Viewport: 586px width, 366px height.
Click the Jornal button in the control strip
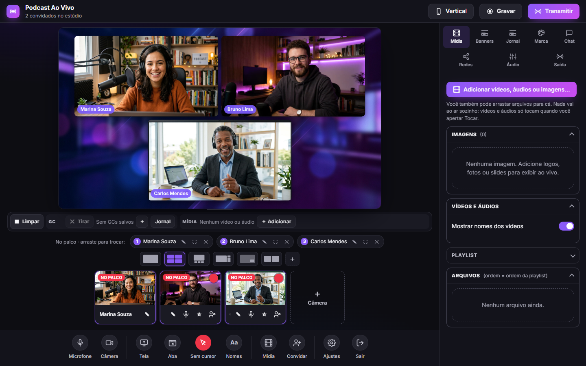tap(163, 222)
